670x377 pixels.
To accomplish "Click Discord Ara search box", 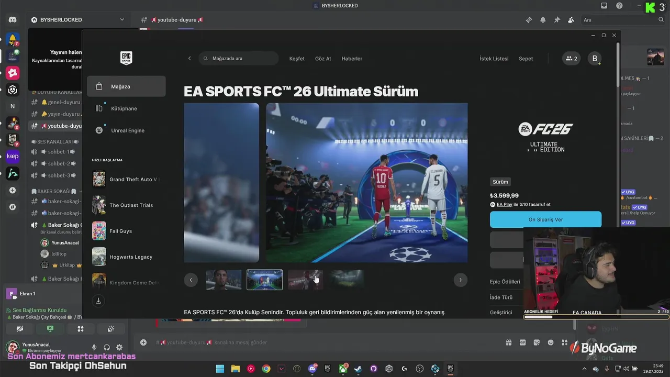I will pyautogui.click(x=623, y=20).
